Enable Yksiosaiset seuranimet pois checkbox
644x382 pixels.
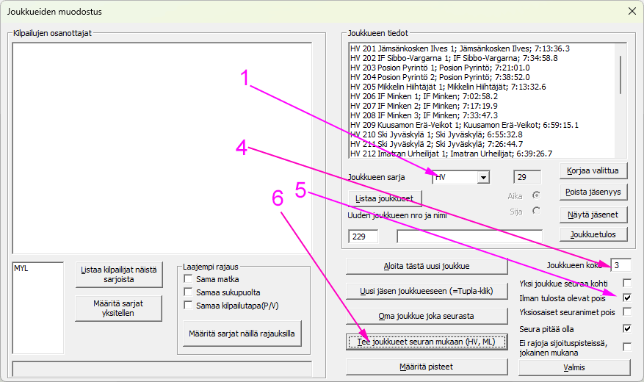tap(626, 312)
